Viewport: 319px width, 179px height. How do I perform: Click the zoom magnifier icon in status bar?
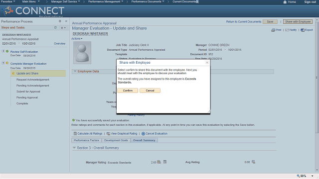[298, 176]
